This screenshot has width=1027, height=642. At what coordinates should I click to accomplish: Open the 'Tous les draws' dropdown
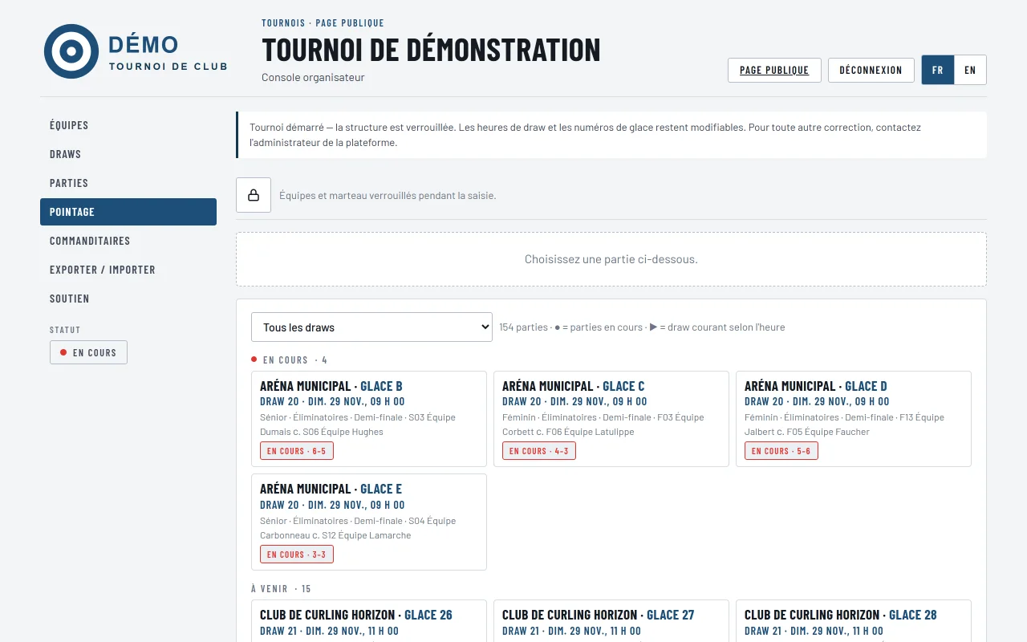371,327
